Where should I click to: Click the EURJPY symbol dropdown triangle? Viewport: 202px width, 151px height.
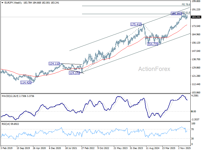(x=3, y=3)
